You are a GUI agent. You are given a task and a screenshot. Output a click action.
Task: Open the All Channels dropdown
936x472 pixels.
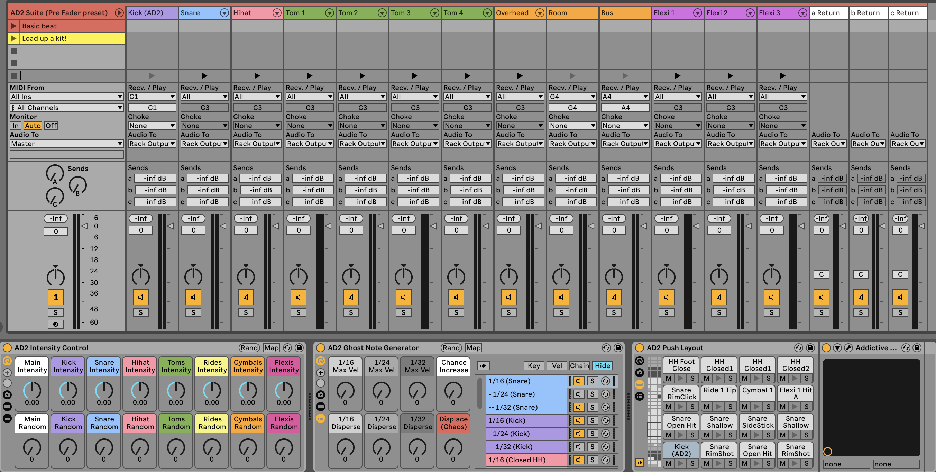pyautogui.click(x=66, y=107)
